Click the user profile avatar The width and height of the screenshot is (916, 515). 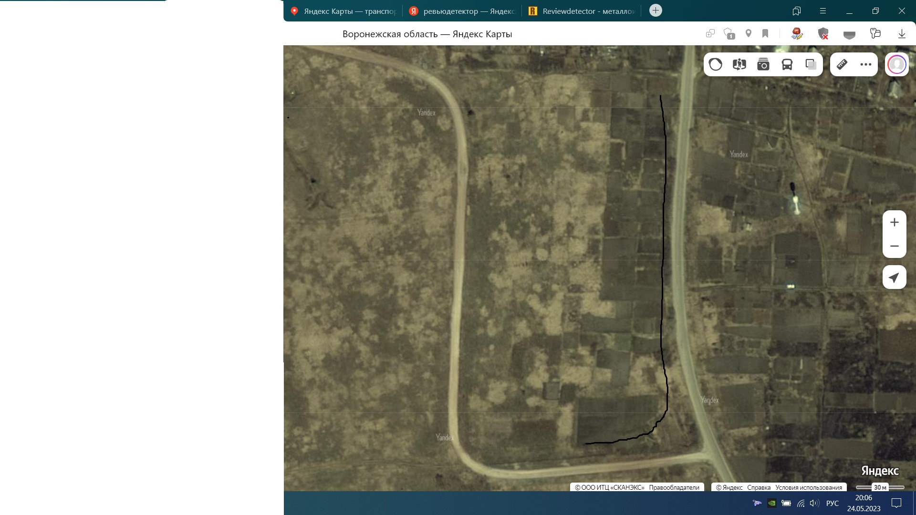pos(896,64)
